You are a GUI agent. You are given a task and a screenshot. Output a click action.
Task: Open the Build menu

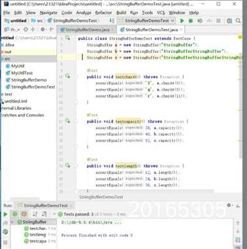tap(122, 12)
